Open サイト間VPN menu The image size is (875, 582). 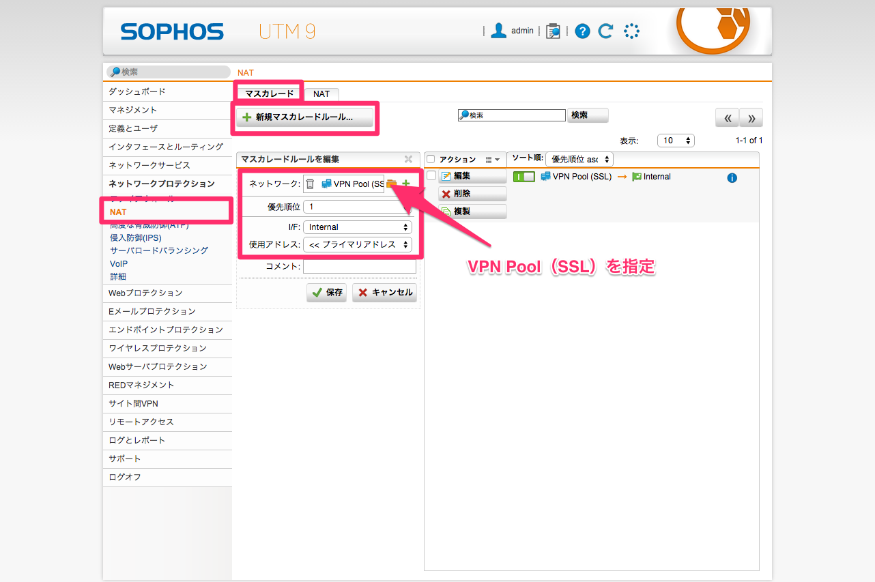point(168,403)
